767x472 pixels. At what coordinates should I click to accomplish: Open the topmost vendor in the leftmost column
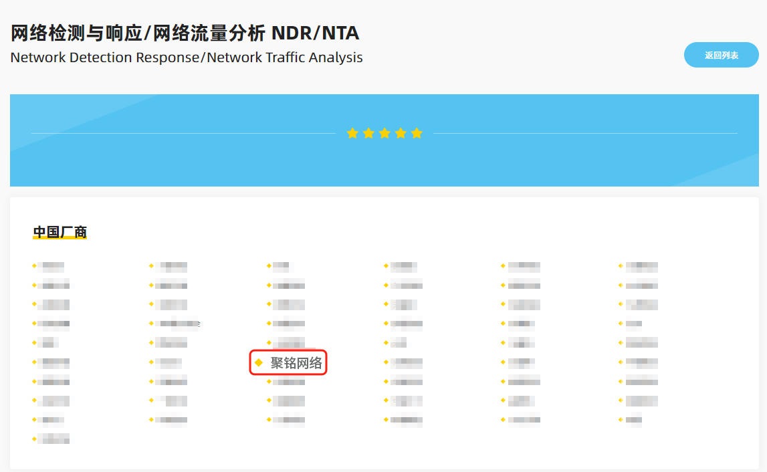click(x=52, y=266)
